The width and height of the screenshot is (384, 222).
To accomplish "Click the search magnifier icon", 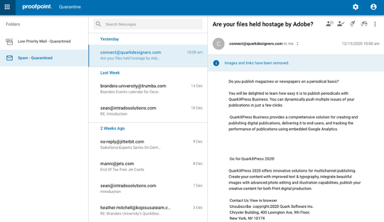I will 98,24.
